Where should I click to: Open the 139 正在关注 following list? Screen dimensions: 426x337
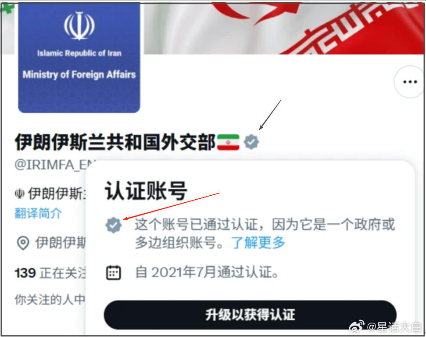pyautogui.click(x=50, y=273)
